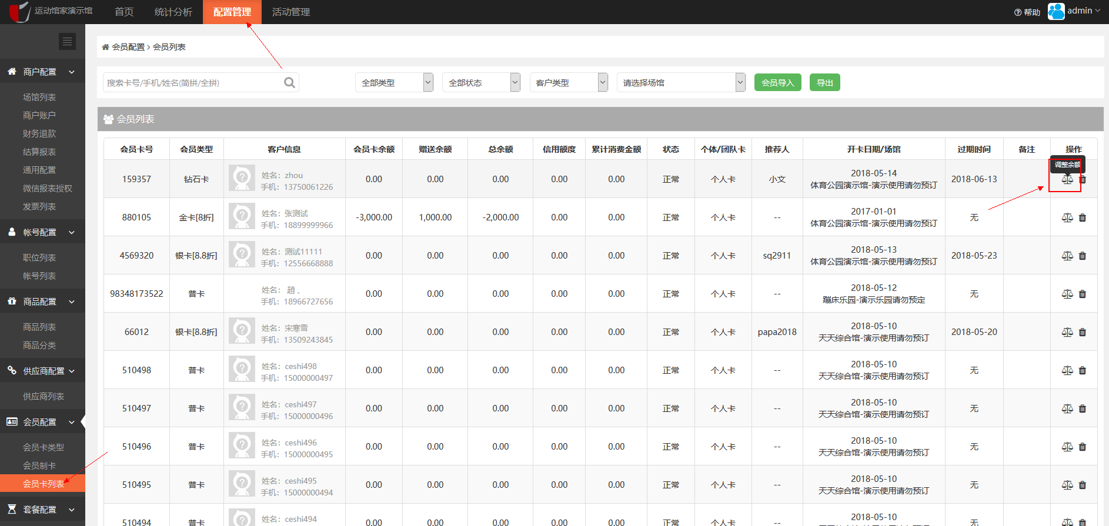This screenshot has height=526, width=1109.
Task: Open the 全部状态 status dropdown
Action: (481, 83)
